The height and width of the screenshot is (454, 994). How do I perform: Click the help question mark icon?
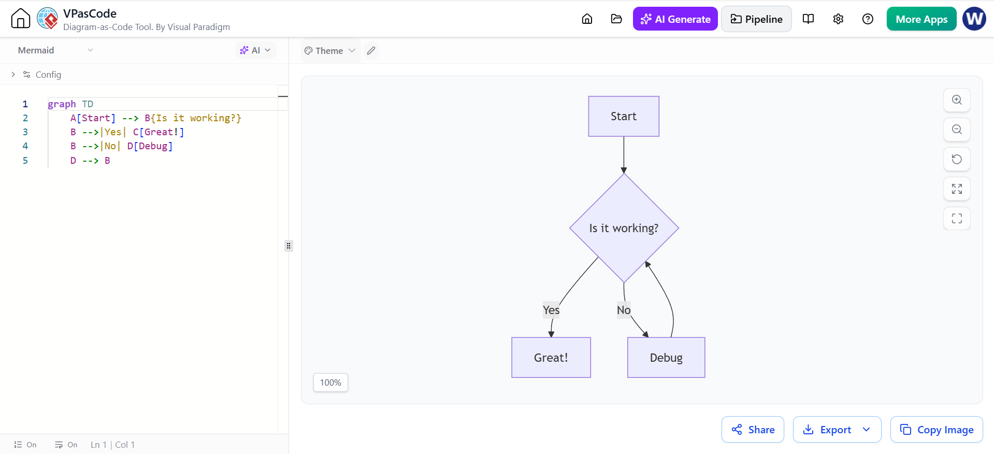click(868, 19)
